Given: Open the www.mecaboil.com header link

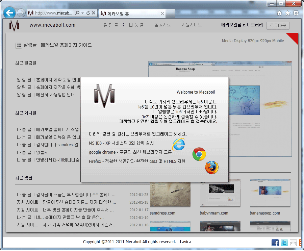Looking at the screenshot, I should tap(53, 25).
